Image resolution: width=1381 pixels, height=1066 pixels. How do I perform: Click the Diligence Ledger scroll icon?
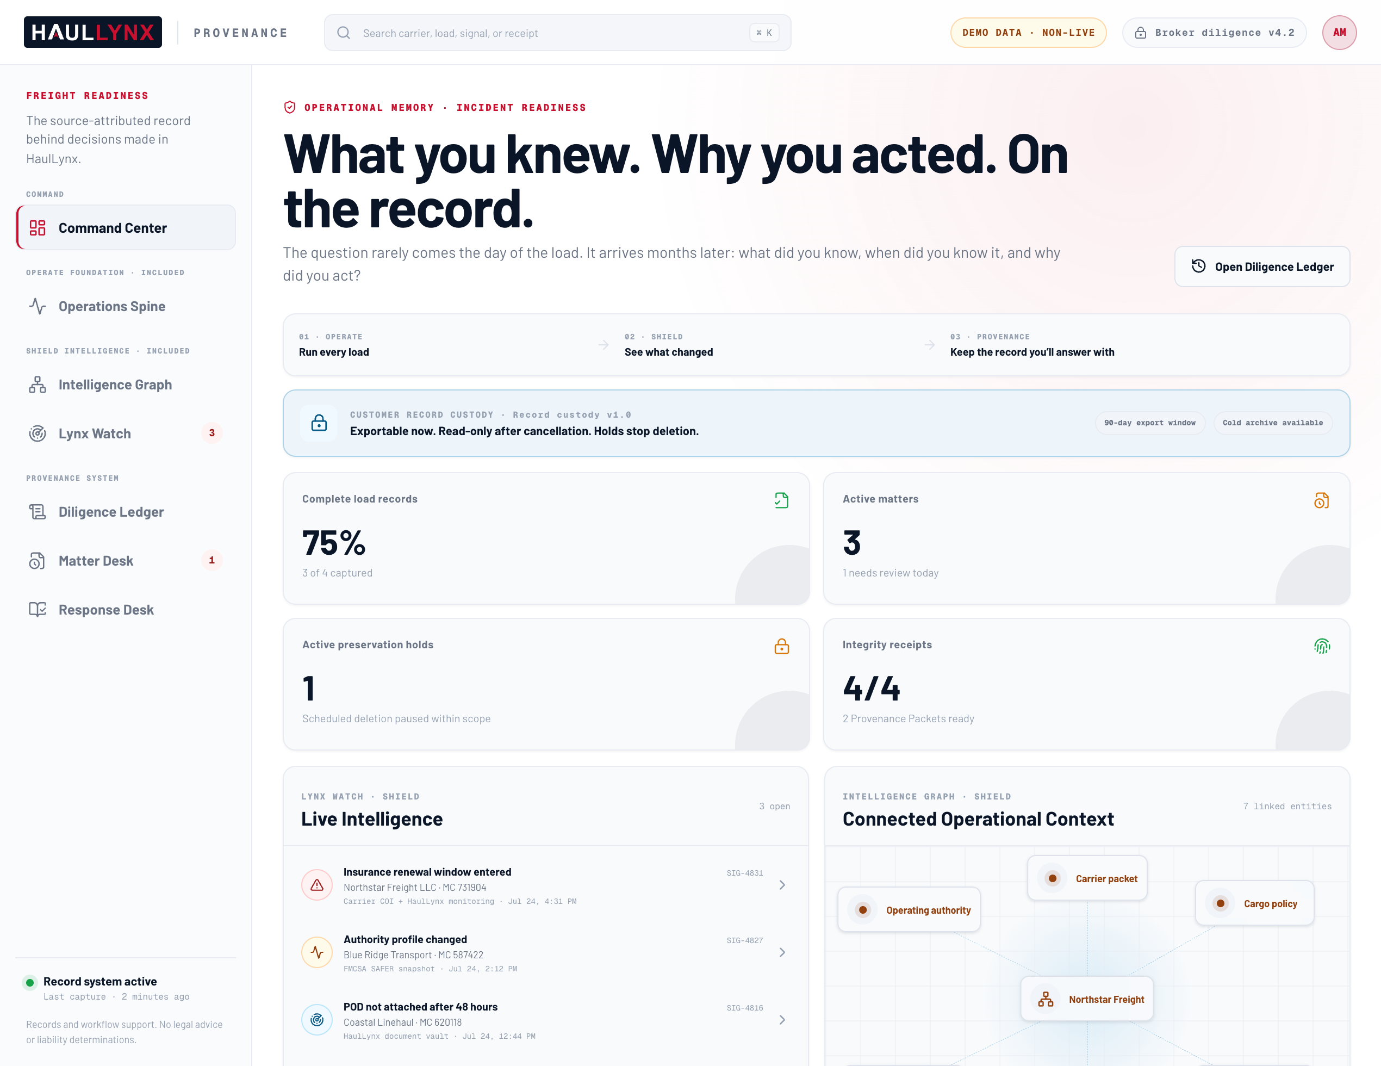coord(38,512)
